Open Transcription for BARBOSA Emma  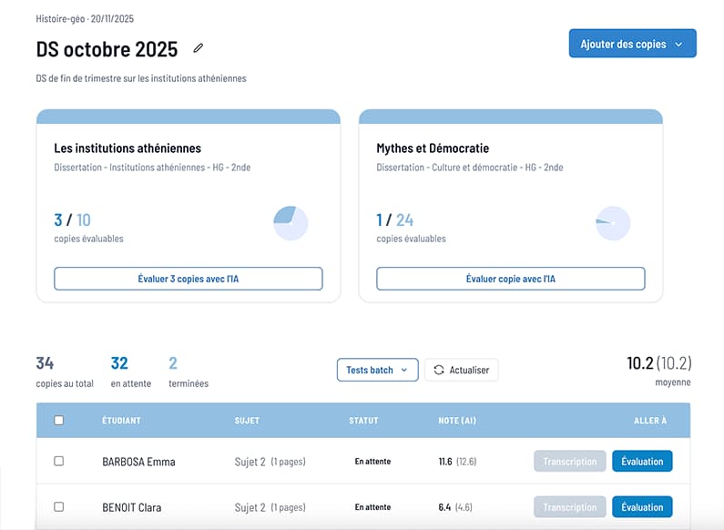569,462
